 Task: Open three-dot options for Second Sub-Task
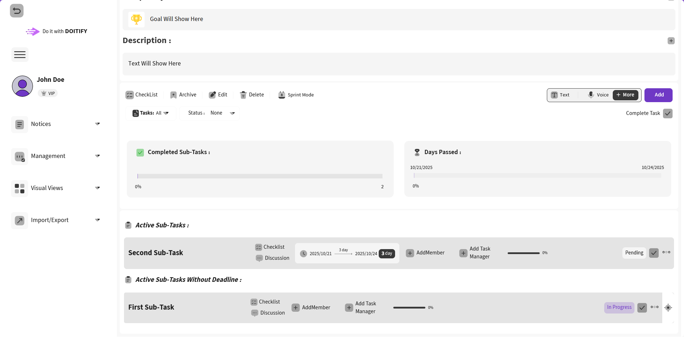[x=666, y=252]
